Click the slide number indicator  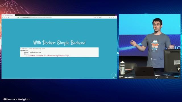point(116,78)
